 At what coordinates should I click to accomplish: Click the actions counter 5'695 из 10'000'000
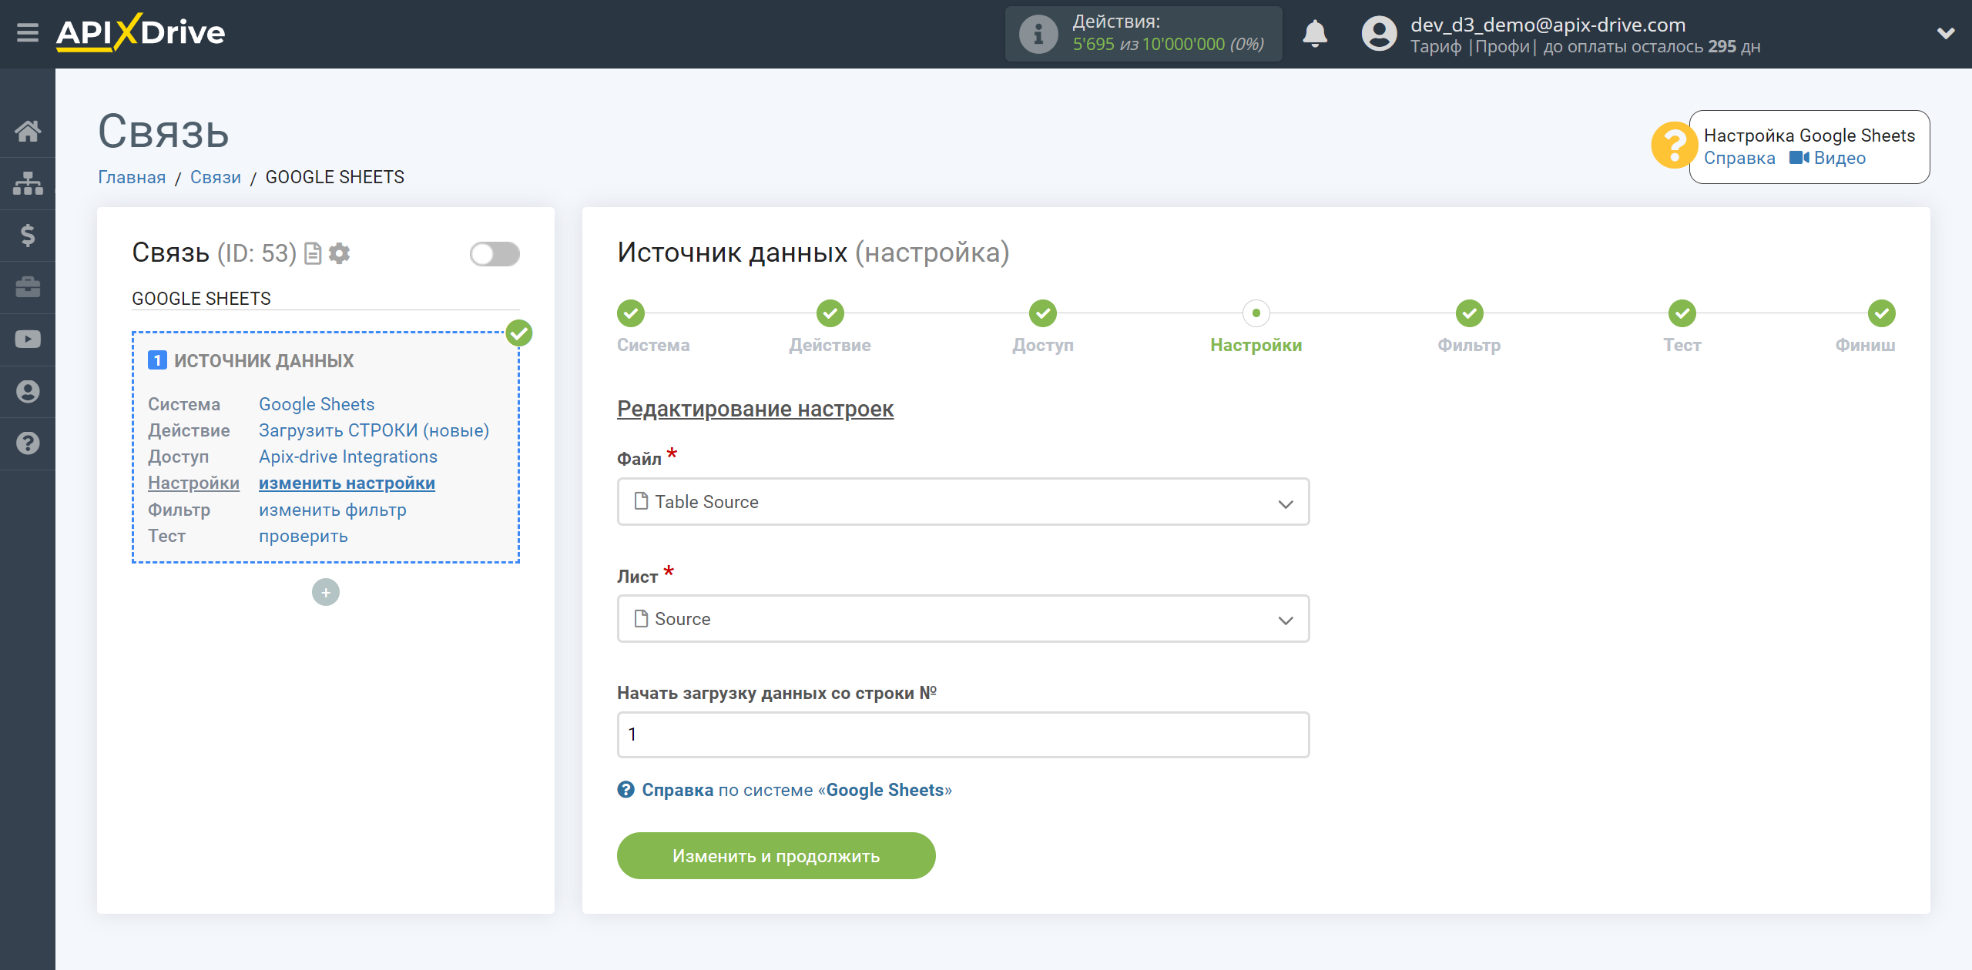point(1169,45)
